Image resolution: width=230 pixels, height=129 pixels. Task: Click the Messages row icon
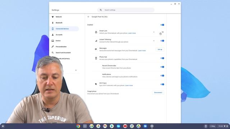coord(96,49)
